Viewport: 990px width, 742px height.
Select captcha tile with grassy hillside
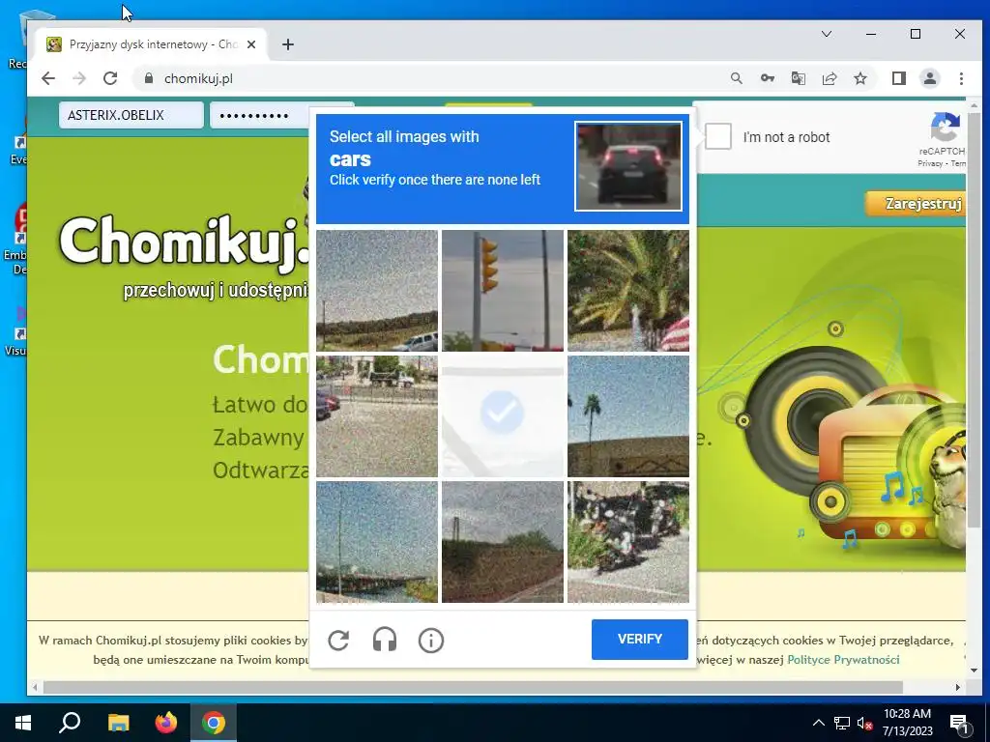503,542
